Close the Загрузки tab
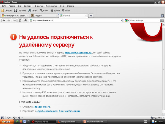165x124 pixels. click(57, 16)
